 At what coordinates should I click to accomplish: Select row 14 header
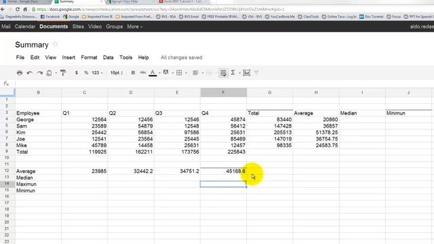coord(7,184)
